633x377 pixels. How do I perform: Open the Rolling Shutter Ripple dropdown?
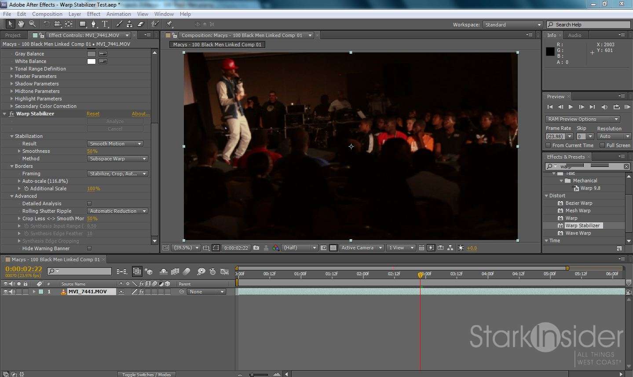click(117, 211)
